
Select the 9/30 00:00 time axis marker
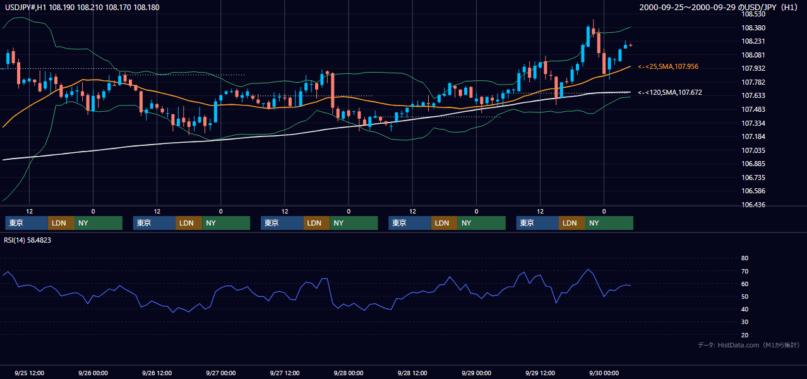(x=604, y=373)
